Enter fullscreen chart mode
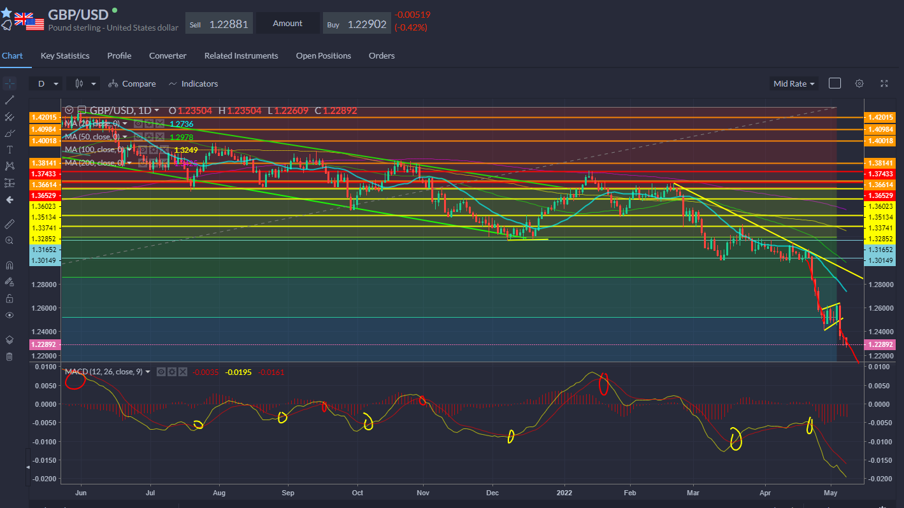The height and width of the screenshot is (508, 904). [884, 83]
